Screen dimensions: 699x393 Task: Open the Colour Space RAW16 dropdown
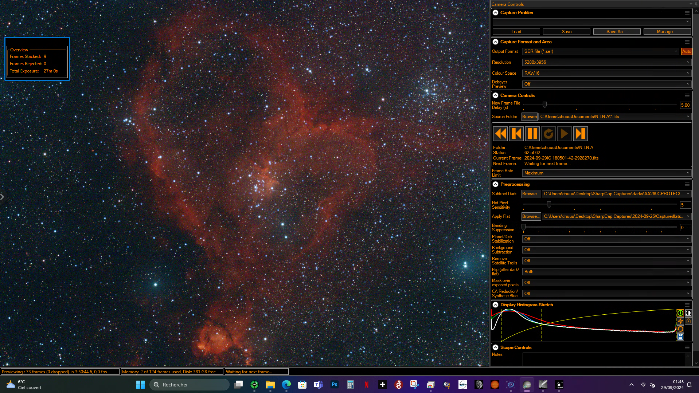tap(606, 73)
